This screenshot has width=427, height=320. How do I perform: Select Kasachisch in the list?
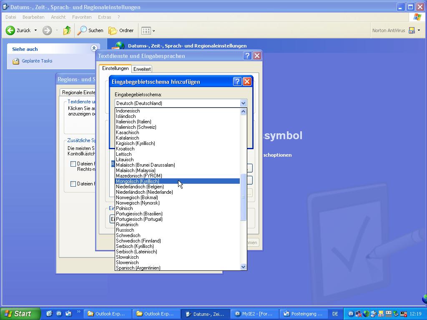[x=177, y=132]
